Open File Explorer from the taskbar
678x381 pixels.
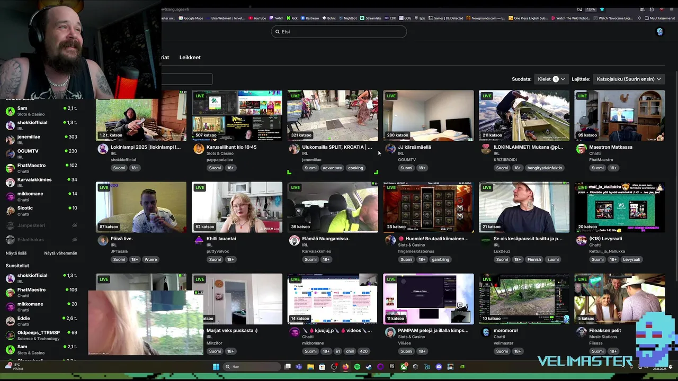pos(310,367)
